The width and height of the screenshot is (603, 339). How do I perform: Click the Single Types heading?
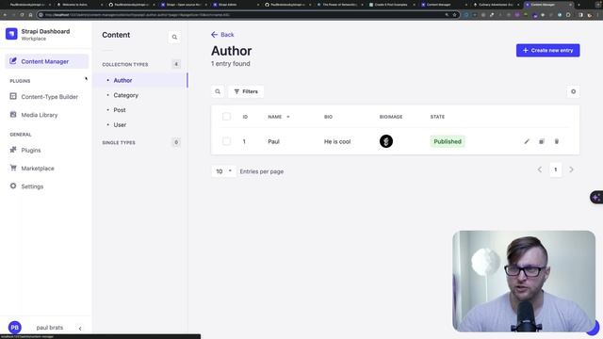119,142
